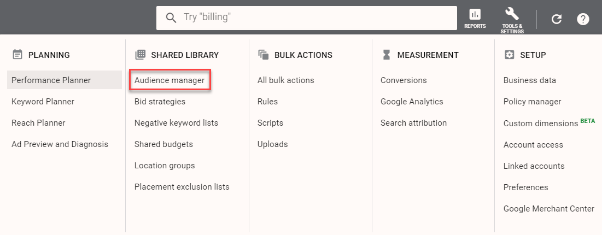This screenshot has height=235, width=602.
Task: Open Audience manager
Action: 170,80
